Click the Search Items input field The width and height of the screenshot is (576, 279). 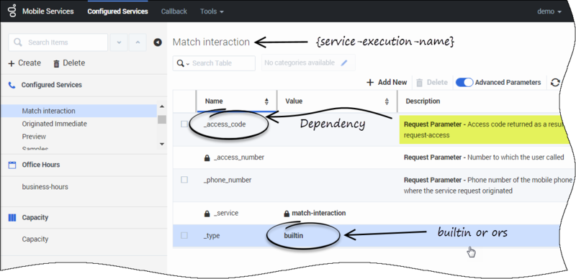58,42
